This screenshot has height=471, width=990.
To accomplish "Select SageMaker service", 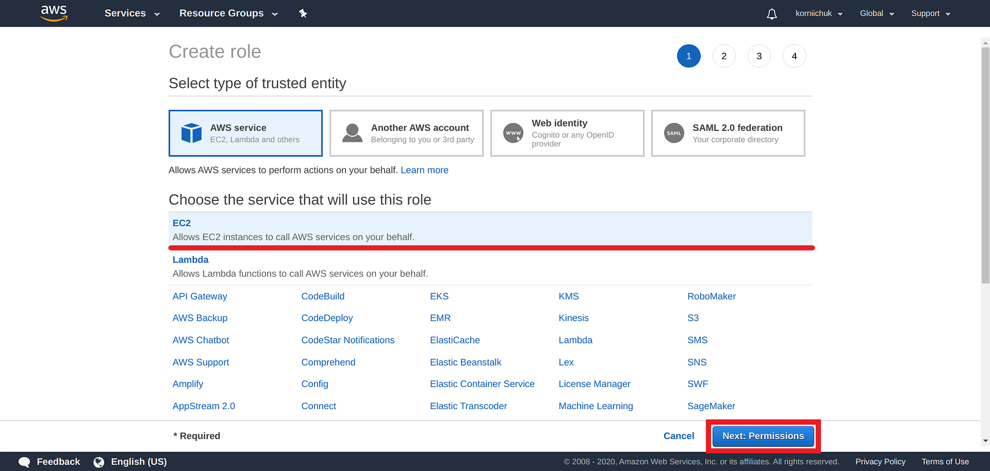I will coord(711,406).
